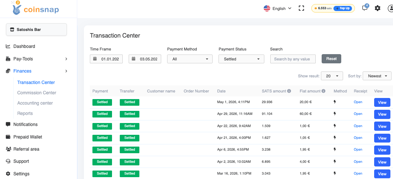Screen dimensions: 393x179
Task: Open the Show result 20 dropdown
Action: (332, 76)
